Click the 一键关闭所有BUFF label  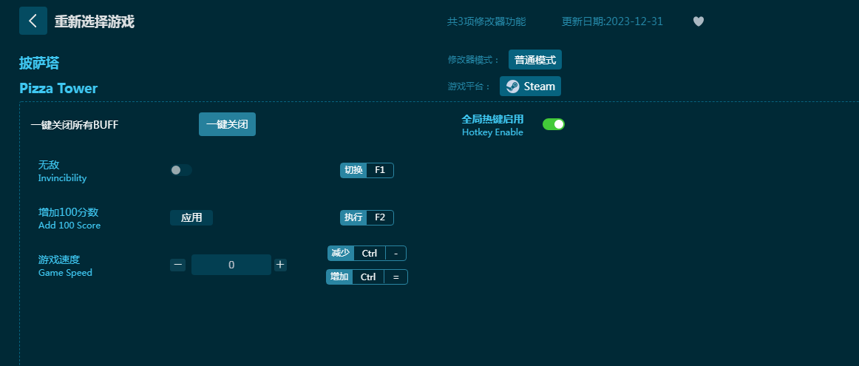[75, 125]
